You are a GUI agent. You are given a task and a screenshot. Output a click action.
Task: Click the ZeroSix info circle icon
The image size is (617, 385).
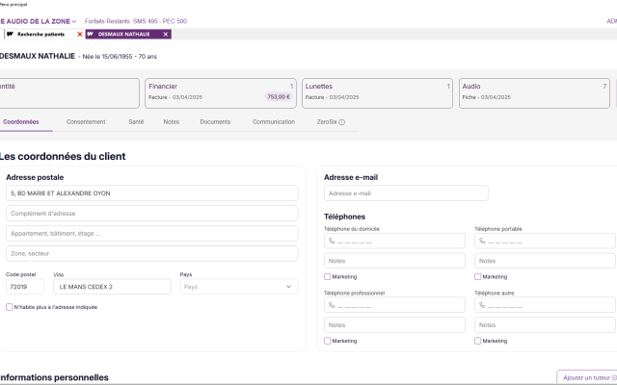(341, 122)
